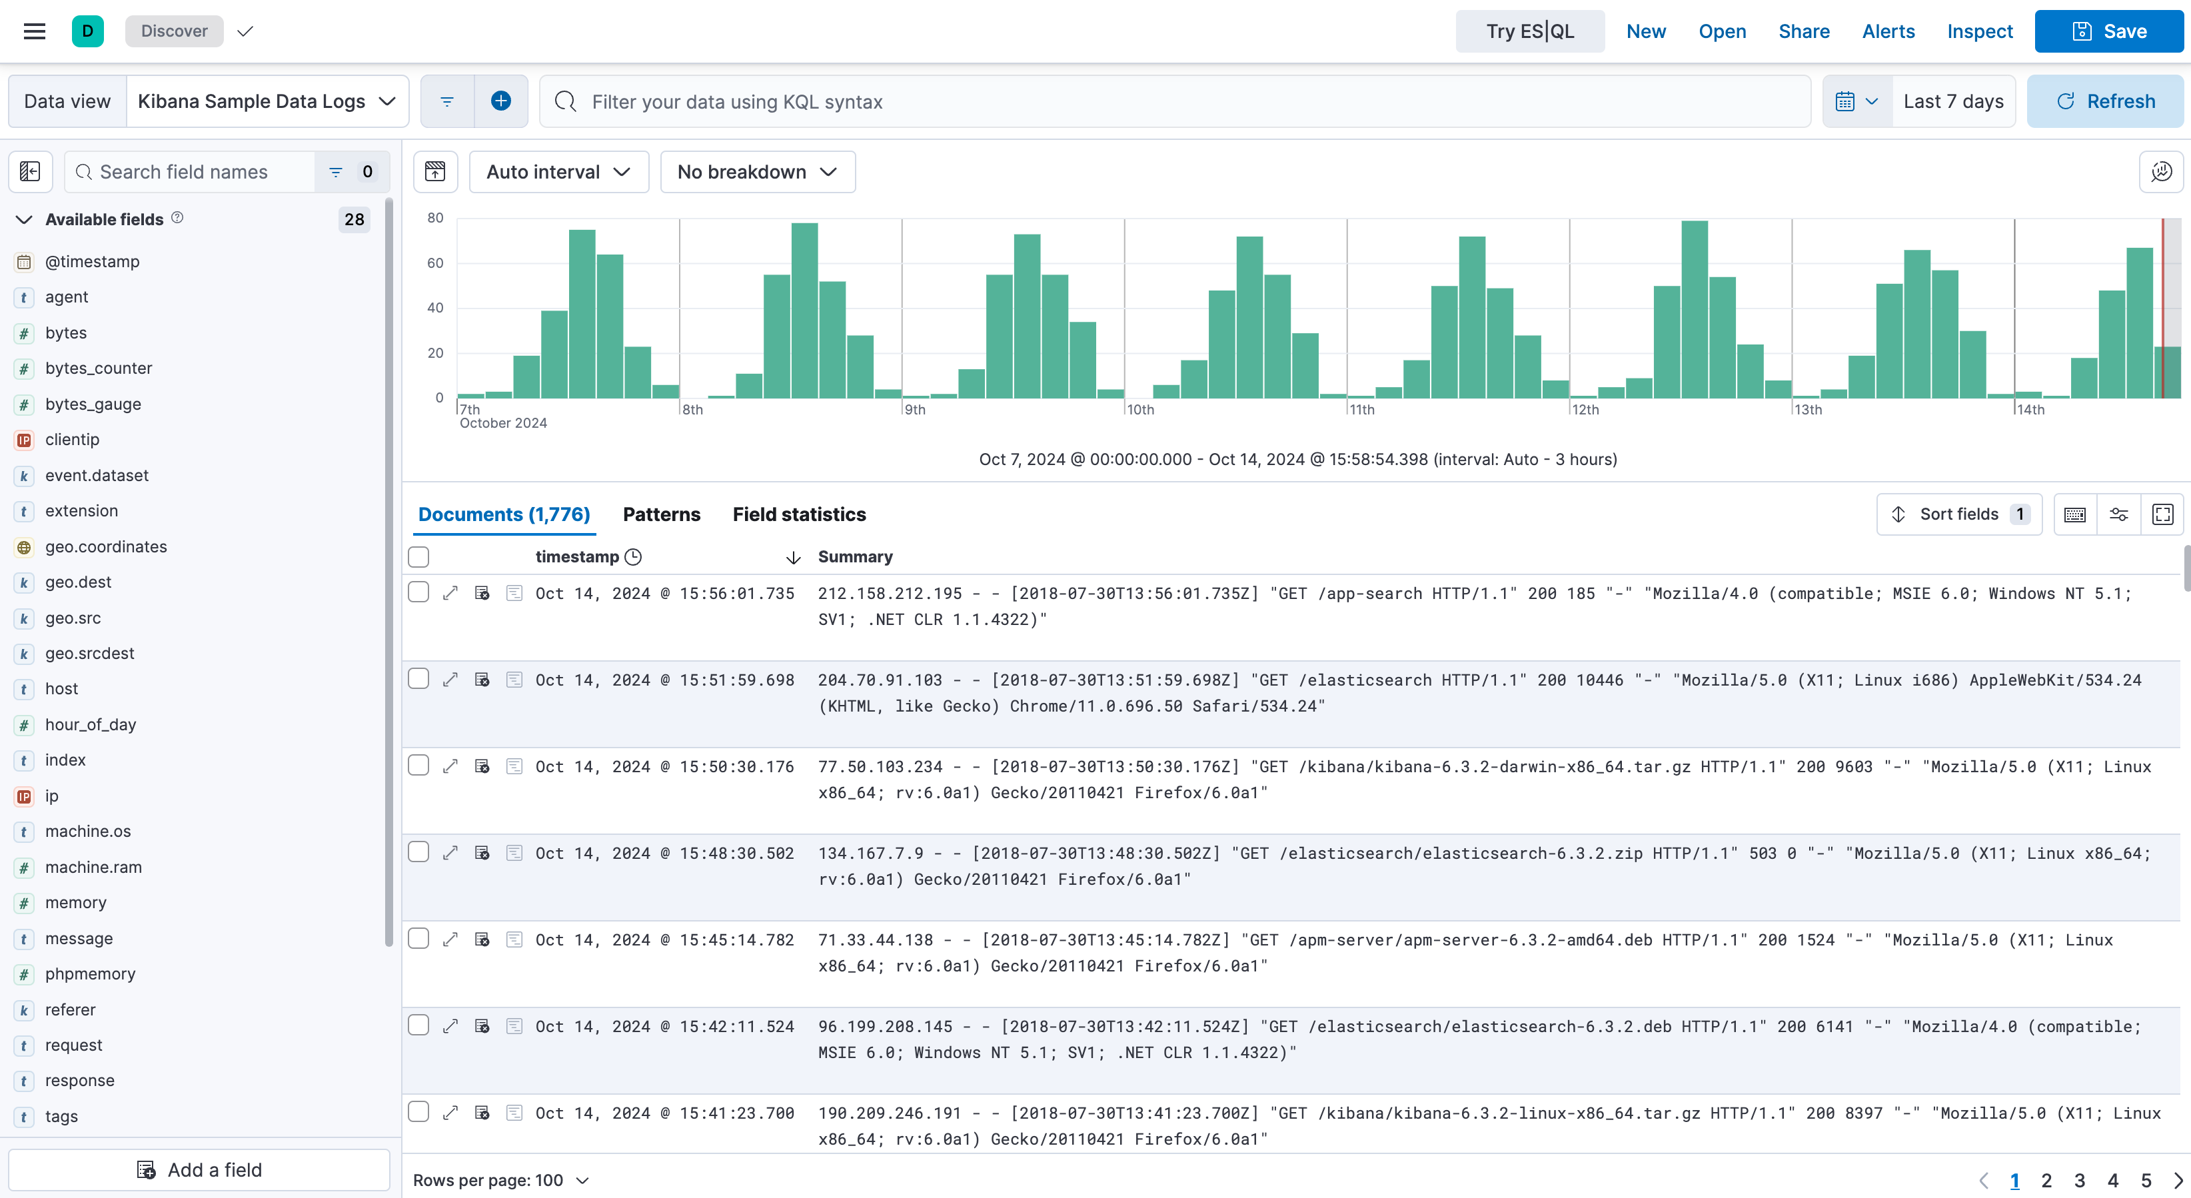Viewport: 2191px width, 1198px height.
Task: Expand the Auto interval dropdown
Action: pyautogui.click(x=558, y=171)
